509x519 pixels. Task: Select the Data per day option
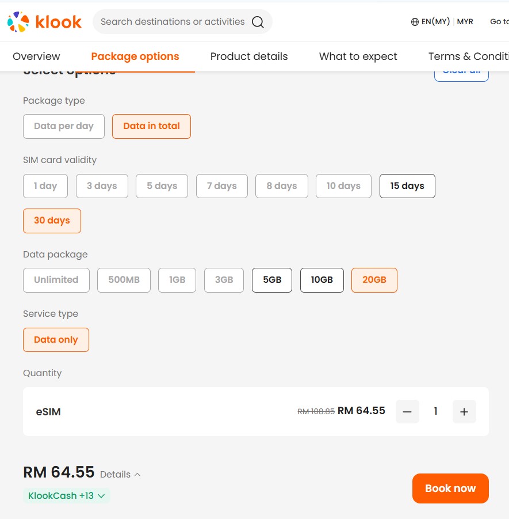coord(64,126)
